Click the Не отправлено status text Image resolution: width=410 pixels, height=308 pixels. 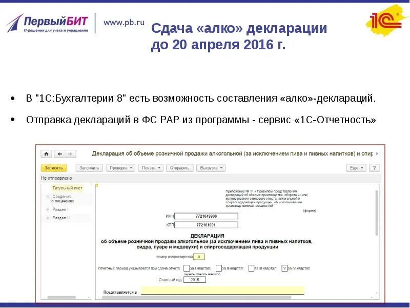click(x=56, y=178)
